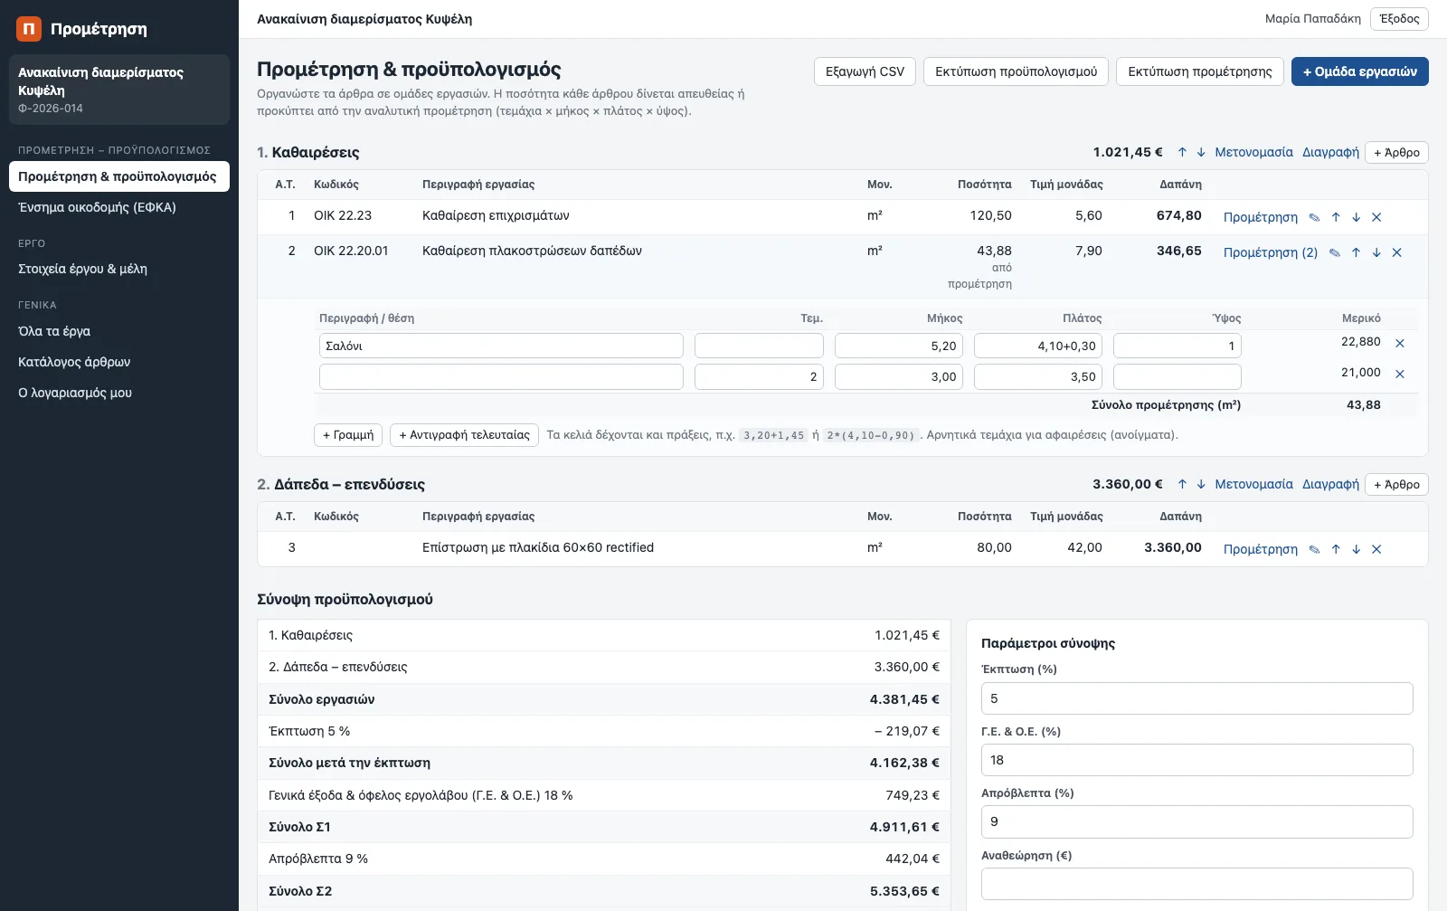
Task: Add new group with + Ομάδα εργασιών
Action: tap(1360, 71)
